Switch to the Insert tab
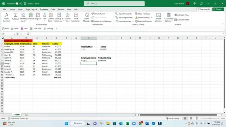226x127 pixels. pyautogui.click(x=20, y=10)
